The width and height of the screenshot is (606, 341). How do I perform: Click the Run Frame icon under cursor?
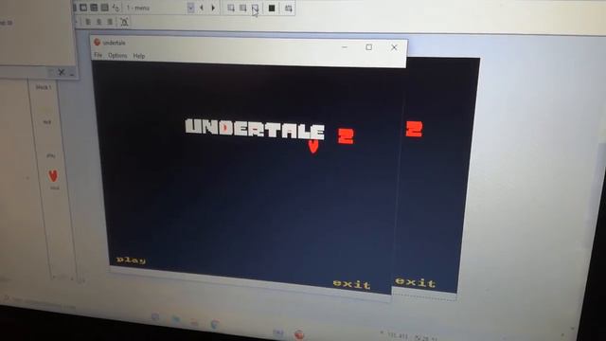(255, 9)
